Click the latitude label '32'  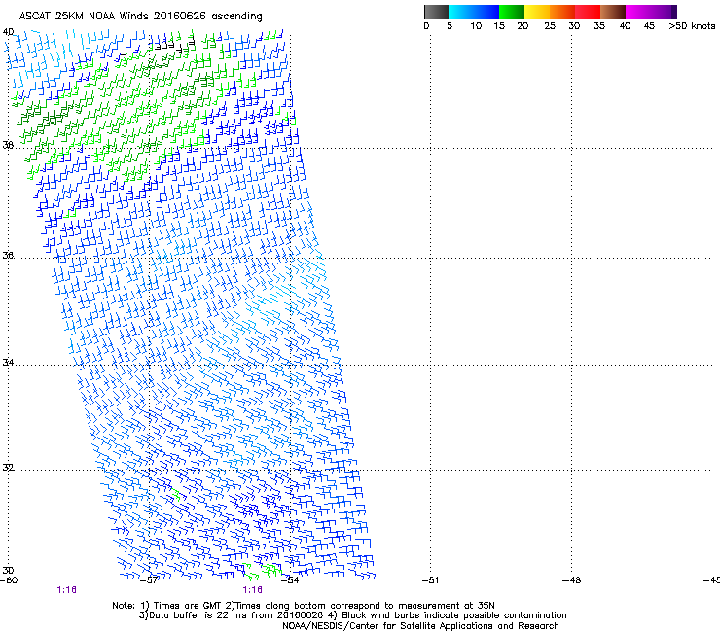[x=8, y=468]
